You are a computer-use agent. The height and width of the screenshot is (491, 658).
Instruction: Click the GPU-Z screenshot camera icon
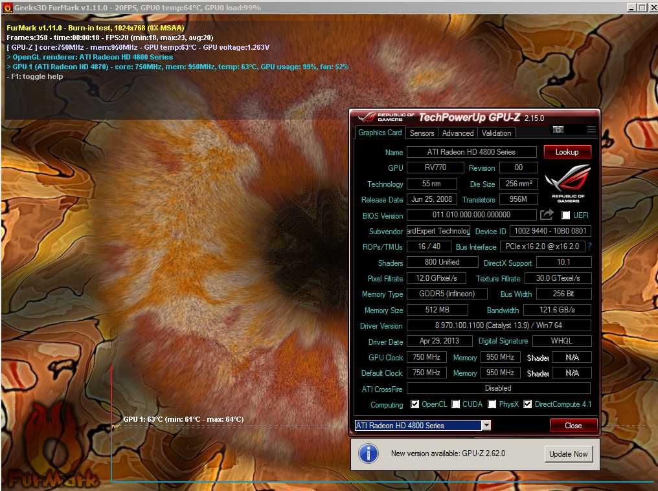coord(558,129)
